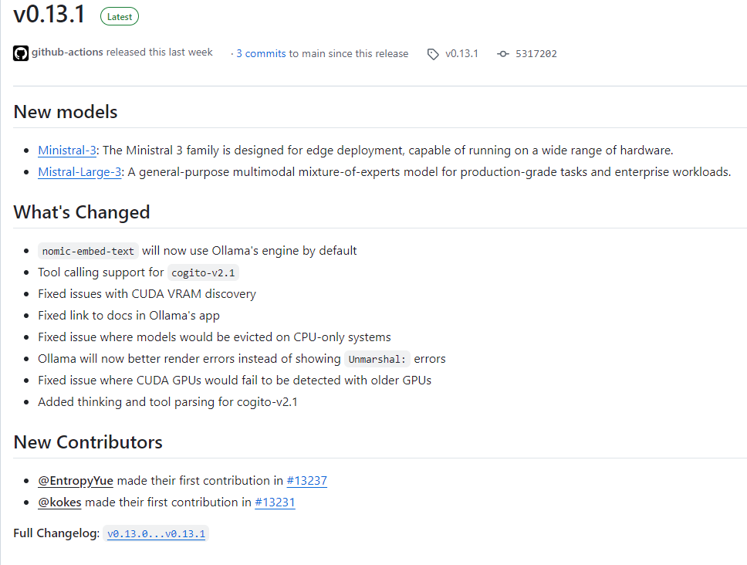
Task: Open the v0.13.0...v0.13.1 changelog comparison
Action: [x=156, y=533]
